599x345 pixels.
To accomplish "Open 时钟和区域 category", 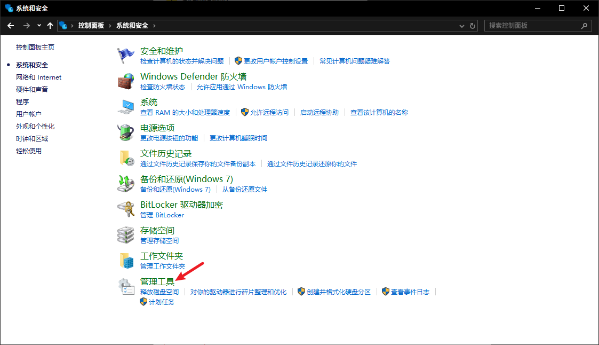I will point(32,138).
